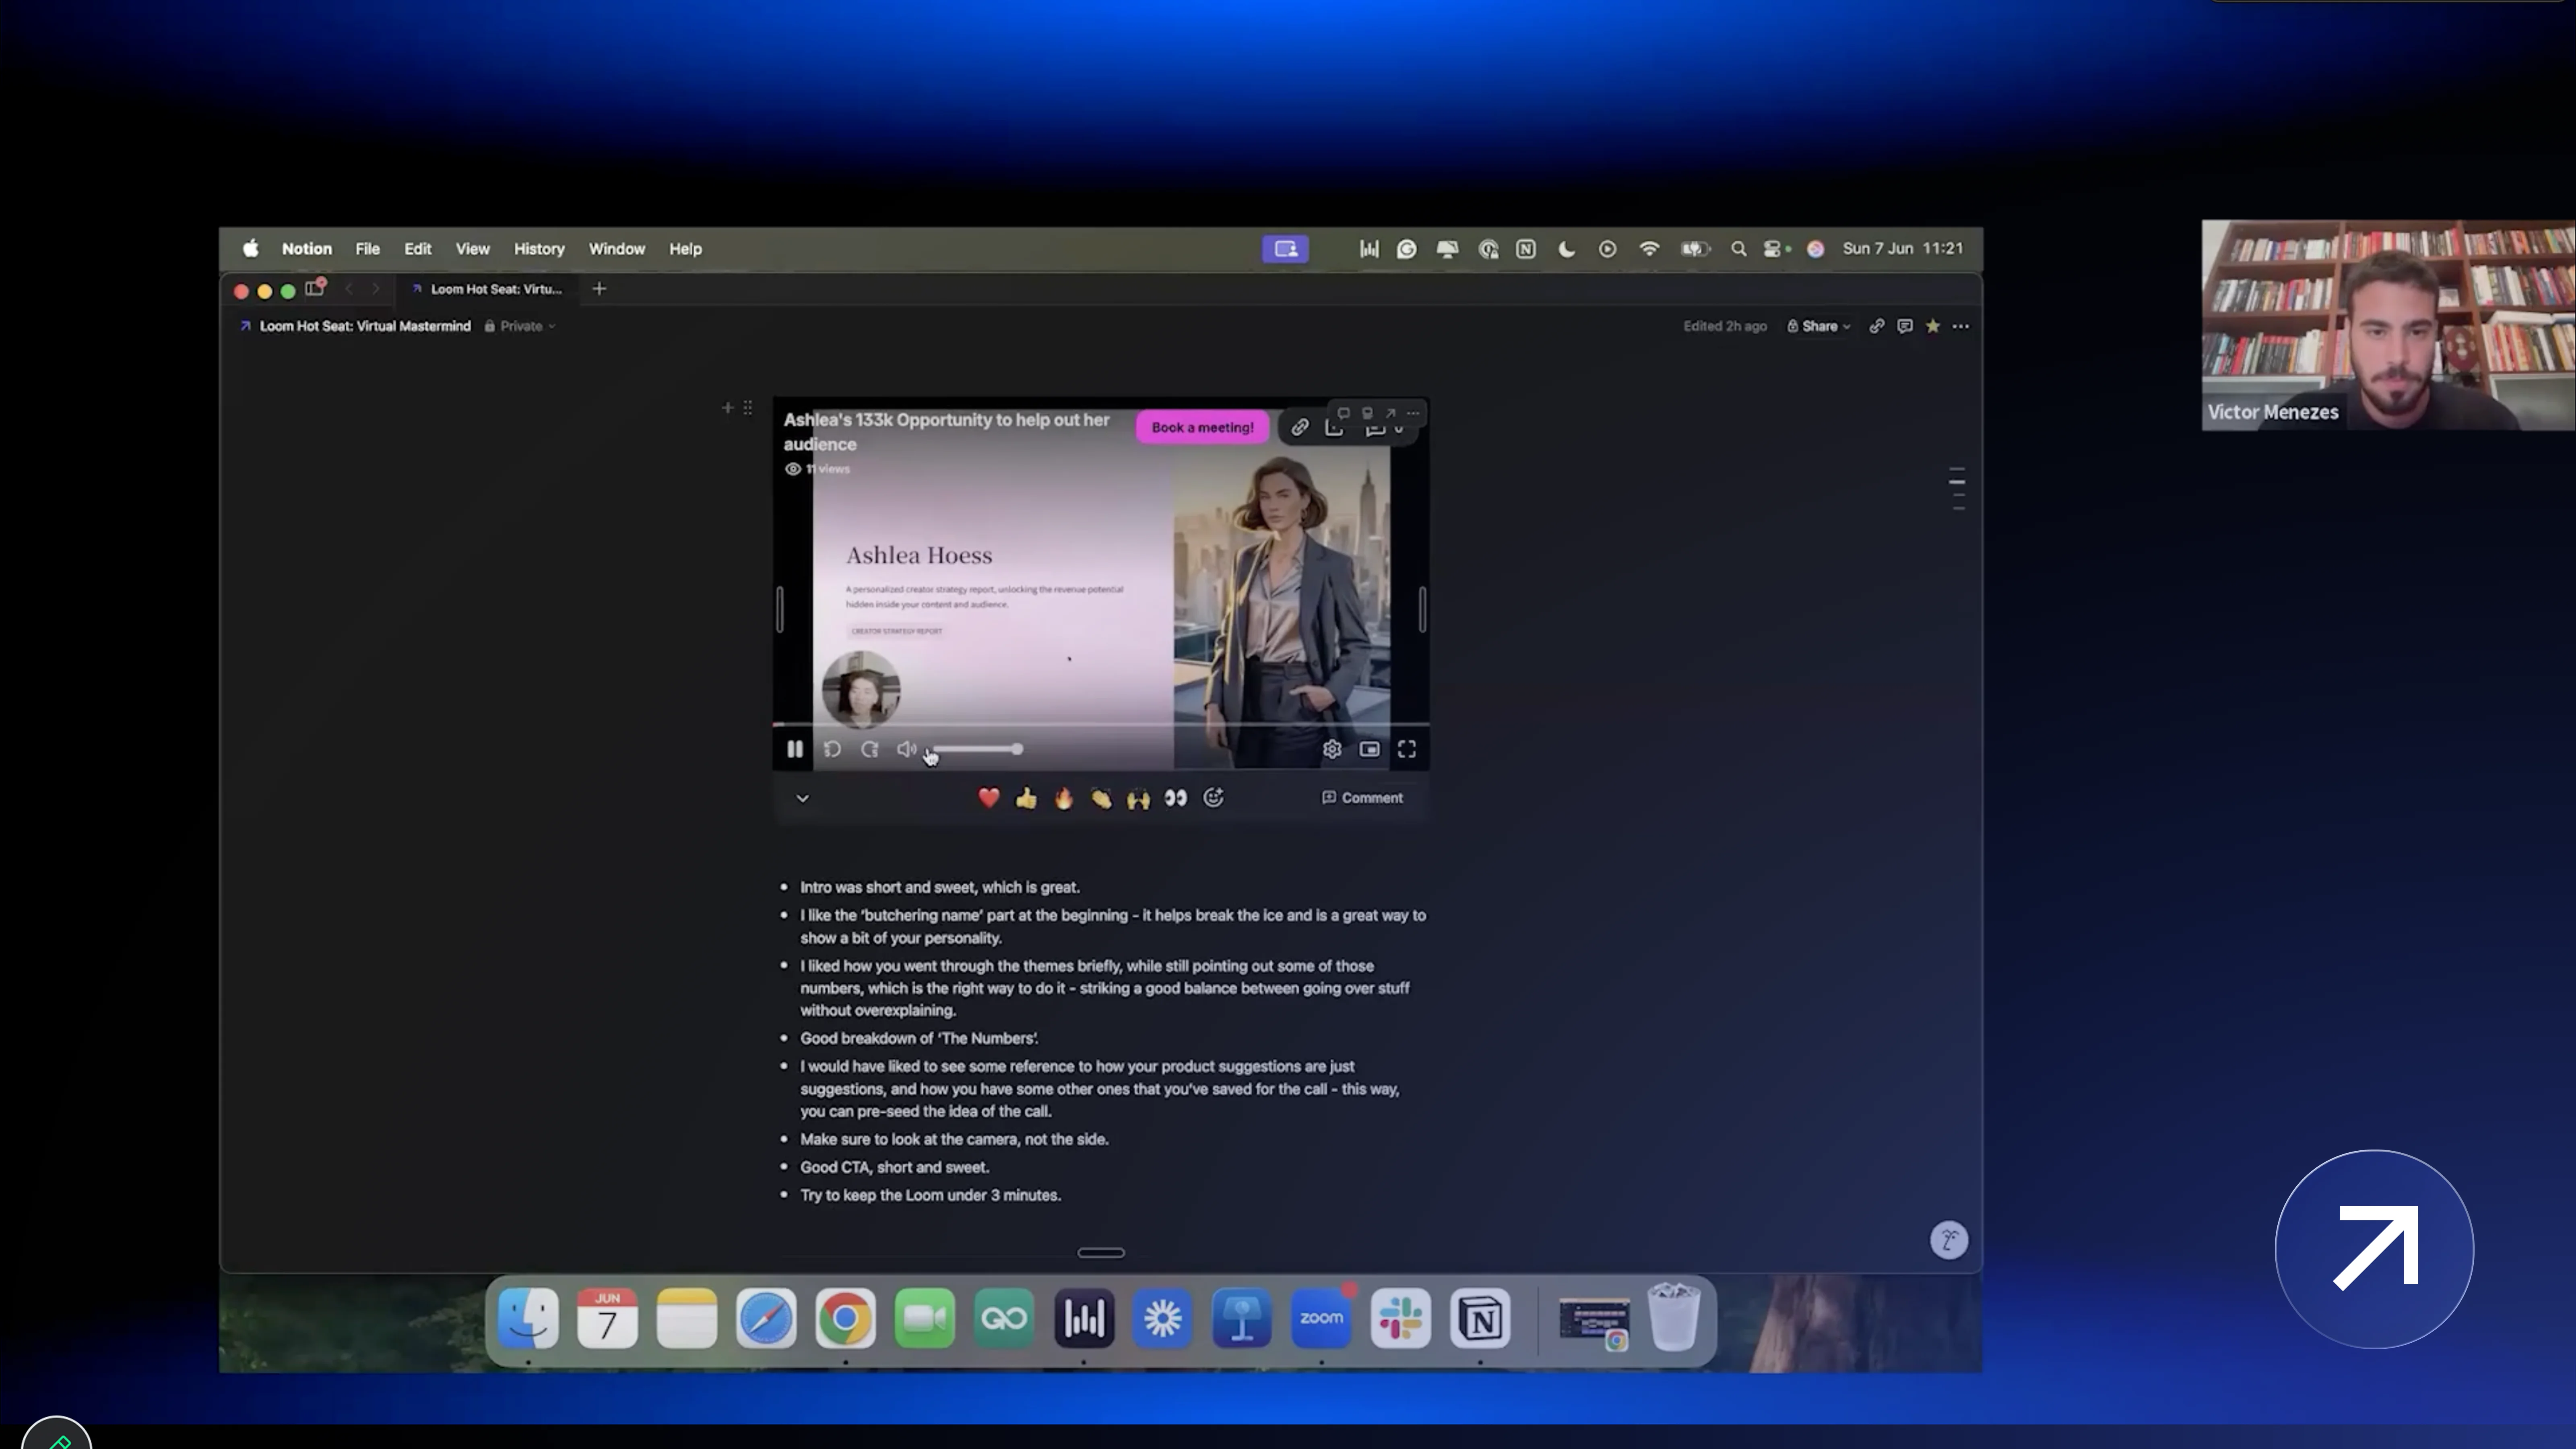
Task: Expand the chevron below the Loom video
Action: pyautogui.click(x=802, y=798)
